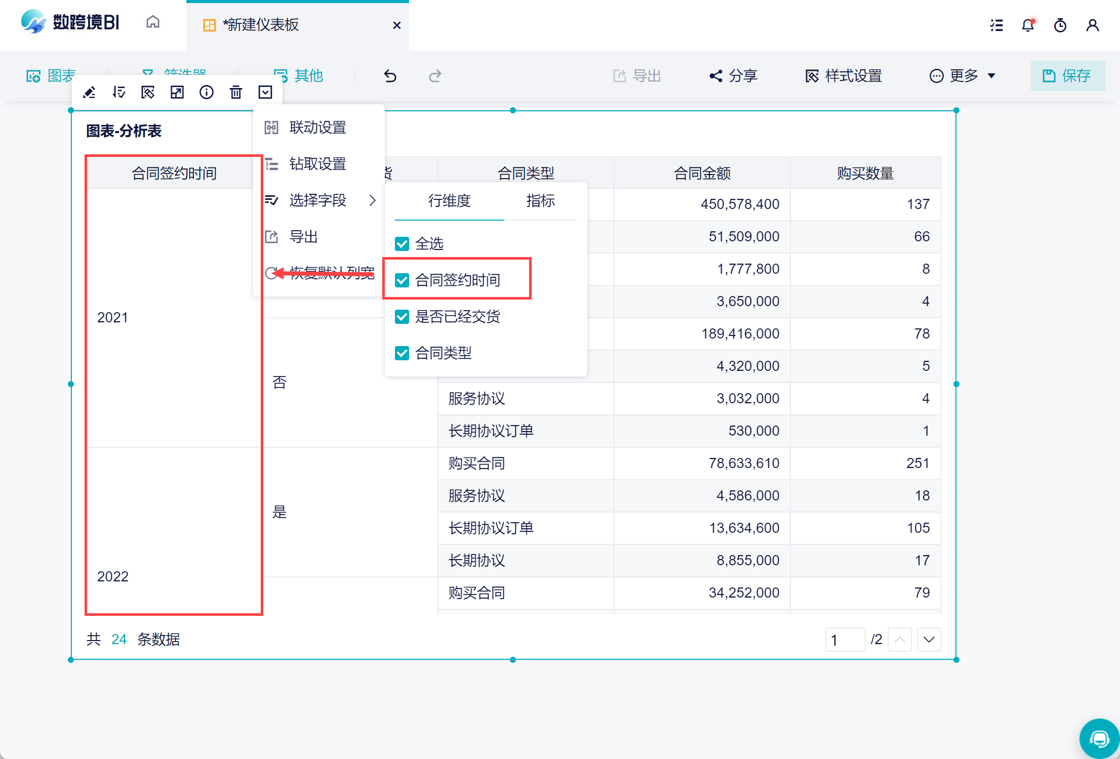Click the undo arrow icon
Viewport: 1120px width, 759px height.
point(390,76)
